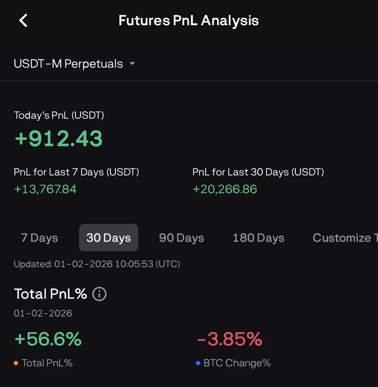This screenshot has width=378, height=387.
Task: Click the last 30 days PnL amount
Action: 225,189
